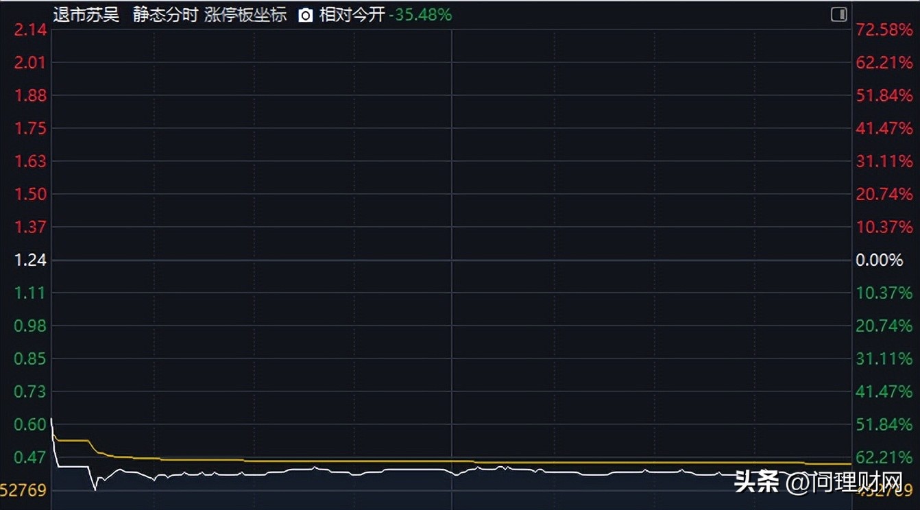
Task: Click the 2.01 price axis label
Action: coord(31,62)
